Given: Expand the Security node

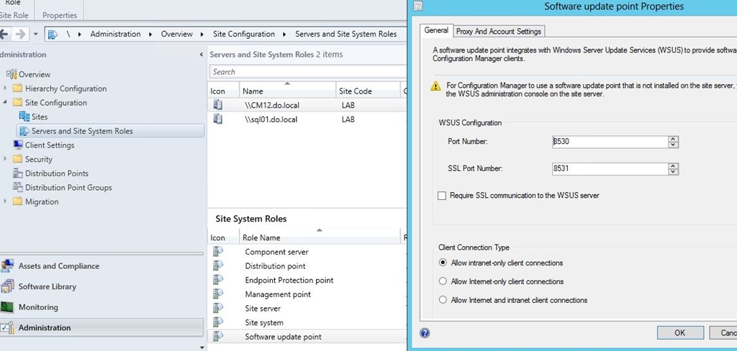Looking at the screenshot, I should (x=5, y=159).
